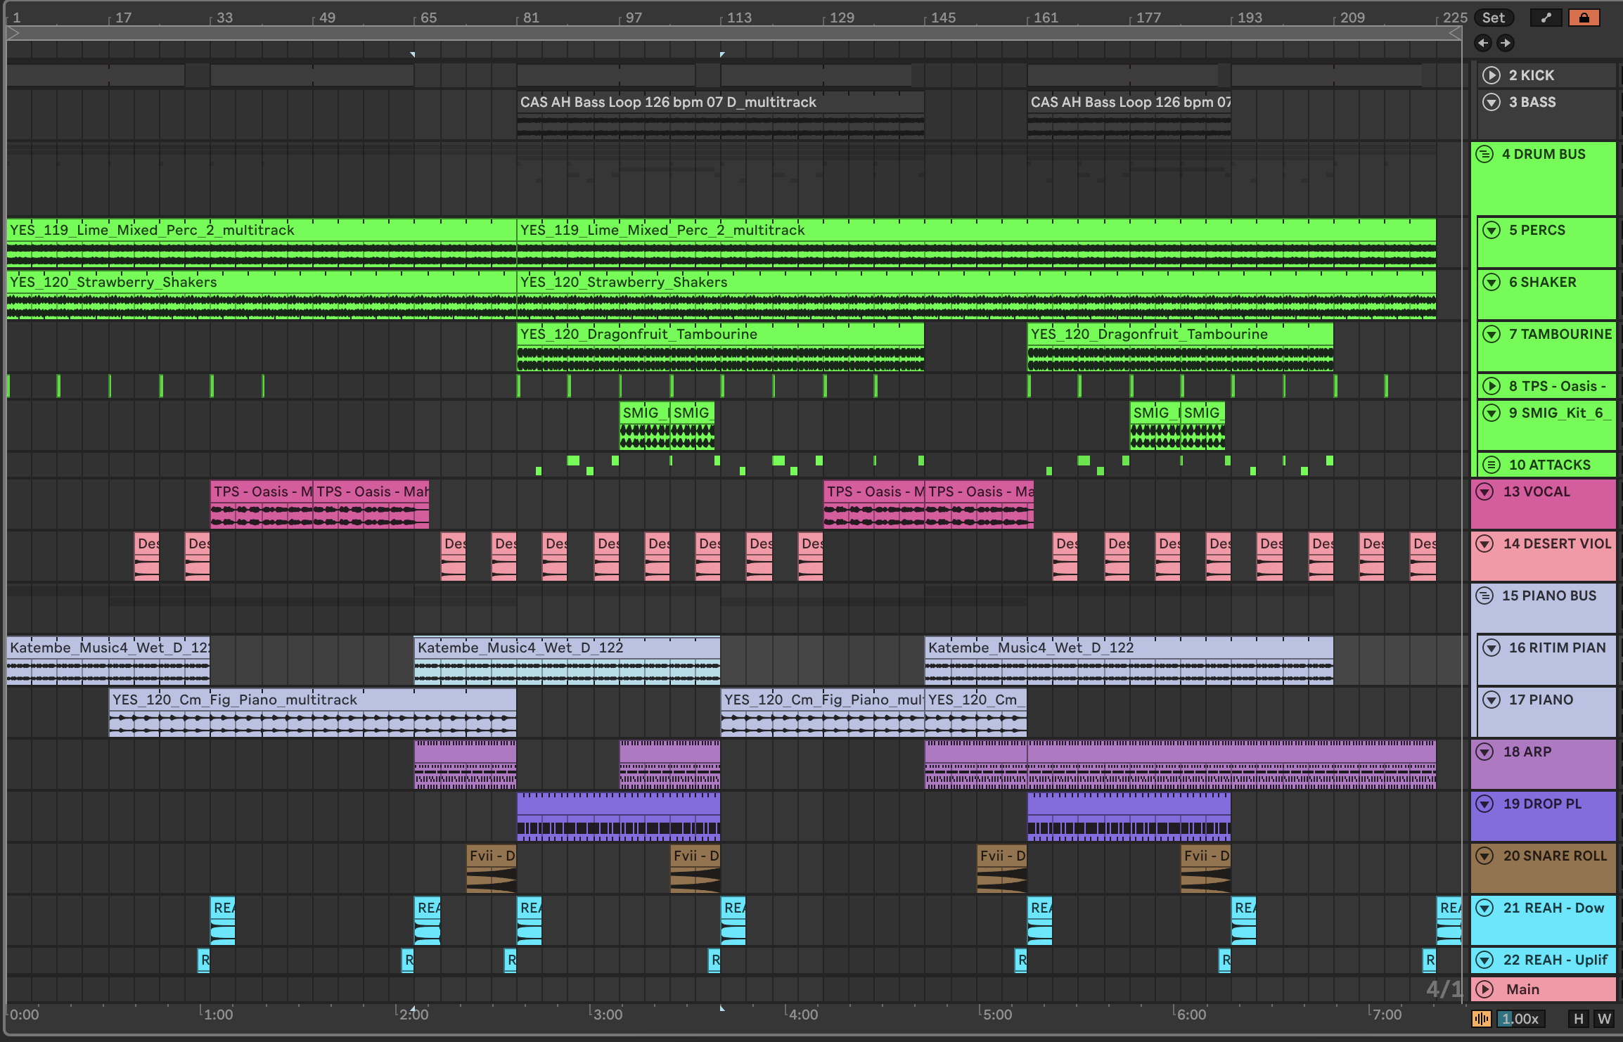1623x1042 pixels.
Task: Adjust the 1.00x waveform zoom slider
Action: click(1520, 1019)
